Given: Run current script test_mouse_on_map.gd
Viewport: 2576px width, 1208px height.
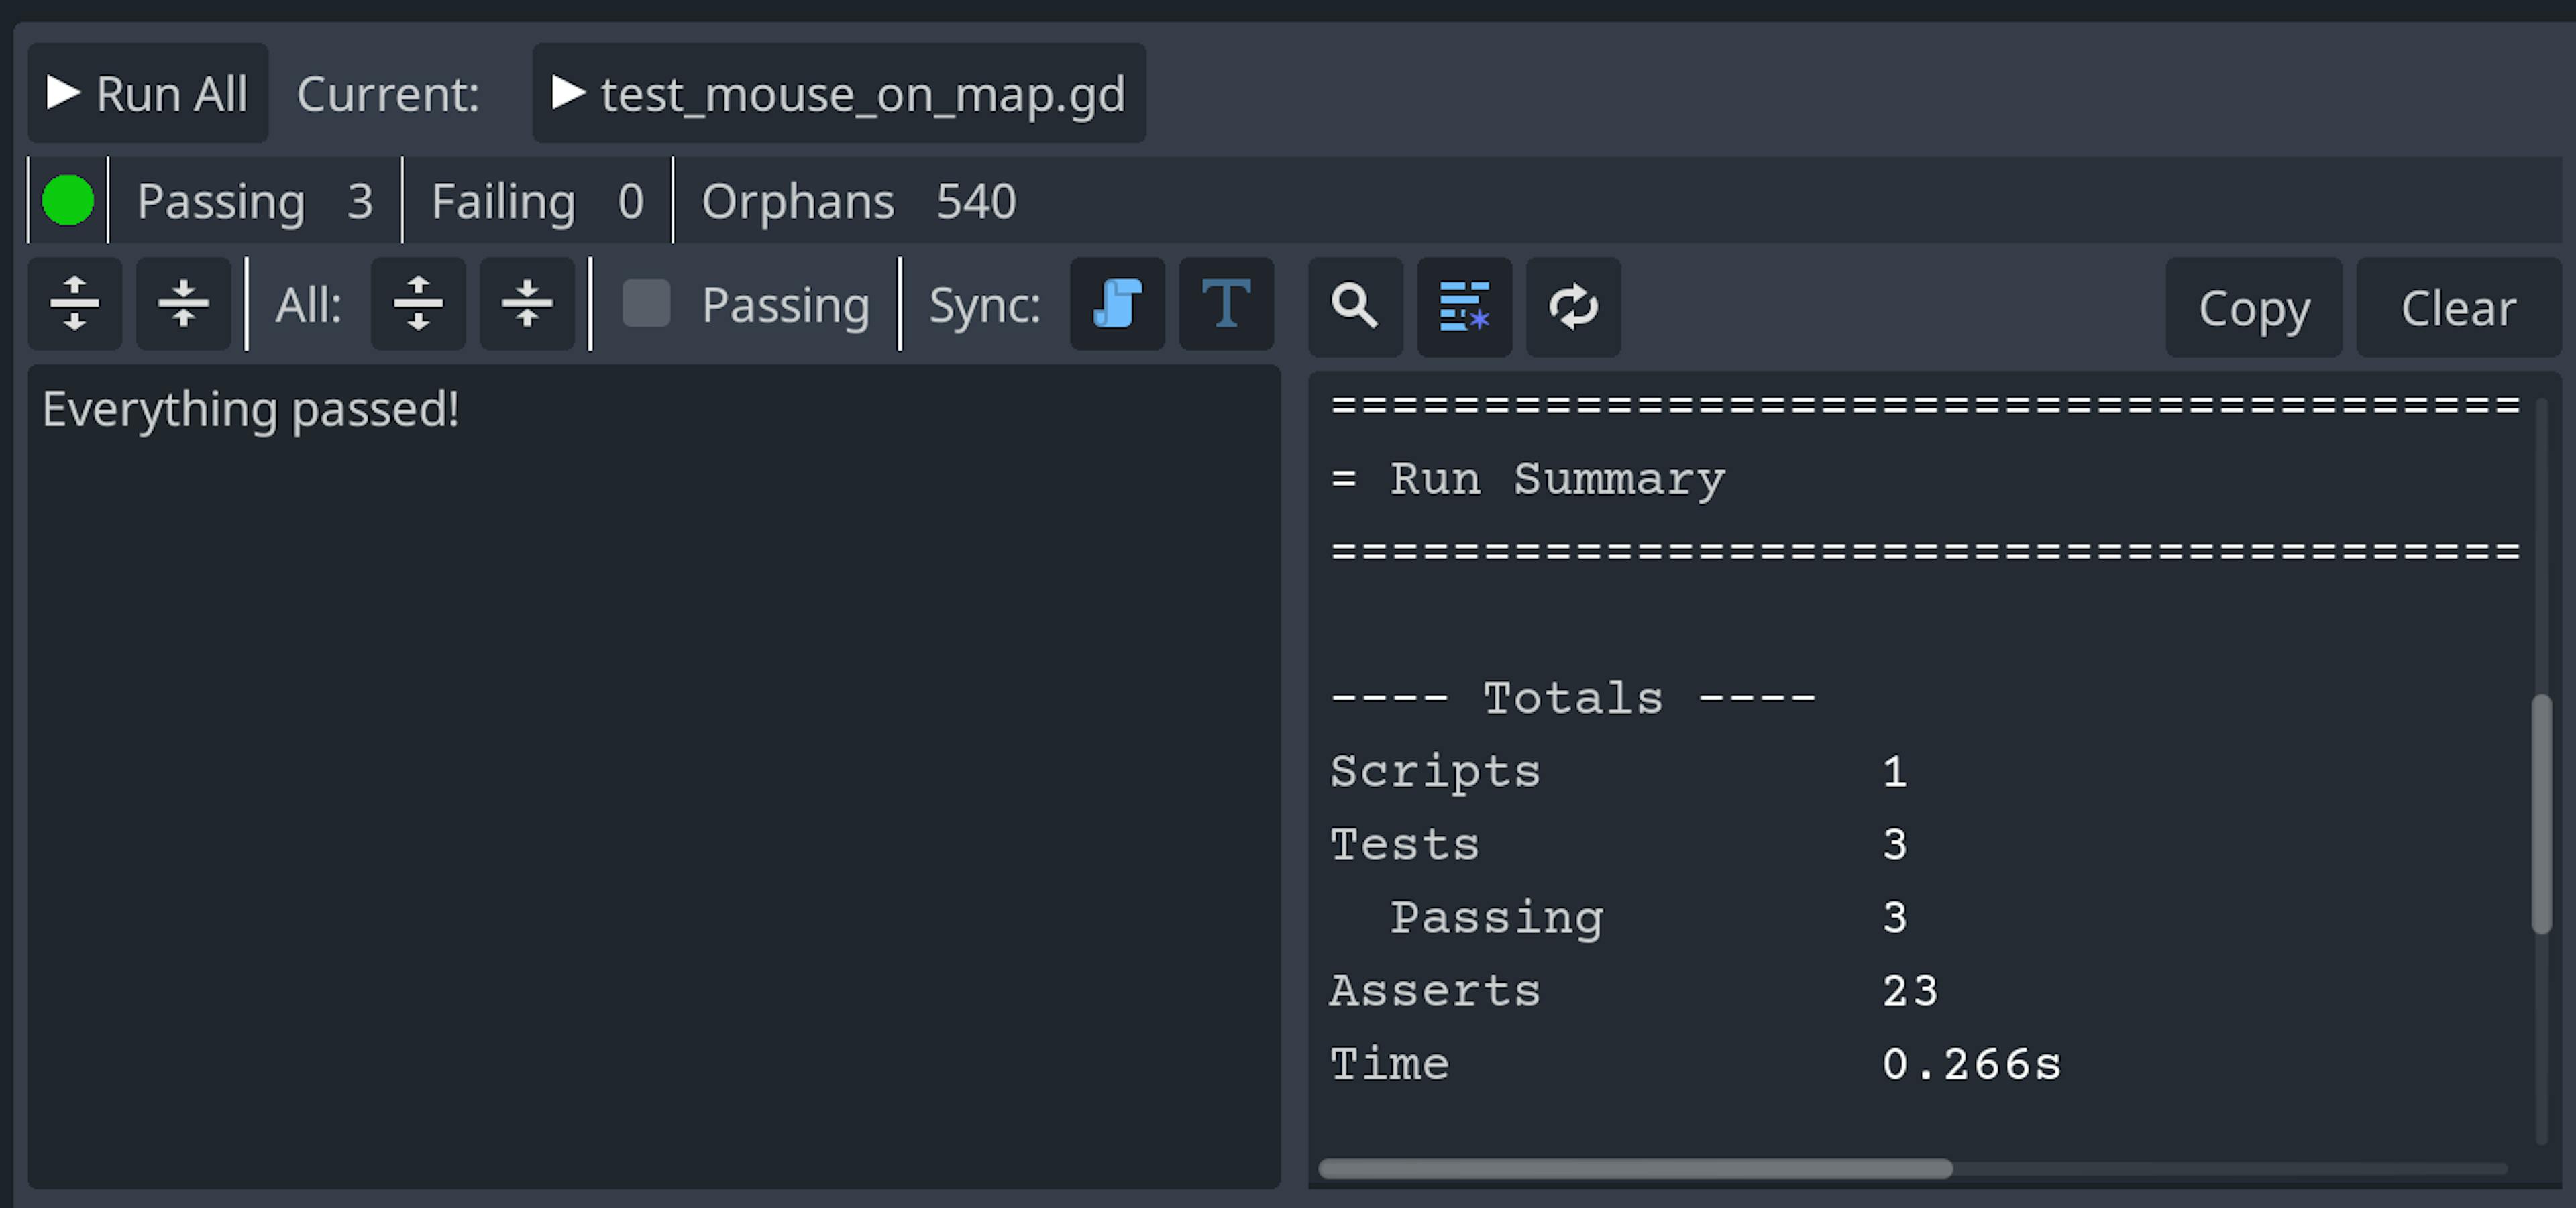Looking at the screenshot, I should 838,94.
